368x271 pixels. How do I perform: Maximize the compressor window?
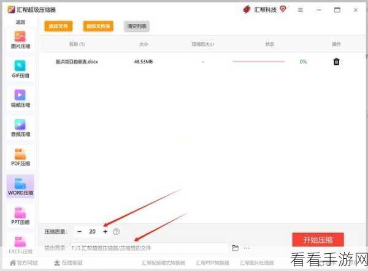pyautogui.click(x=337, y=10)
